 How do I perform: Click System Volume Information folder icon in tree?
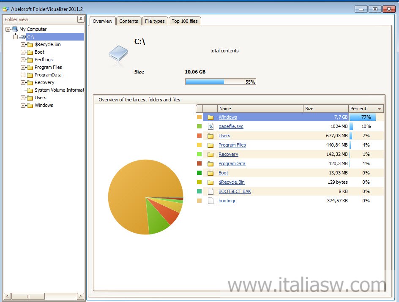[30, 90]
